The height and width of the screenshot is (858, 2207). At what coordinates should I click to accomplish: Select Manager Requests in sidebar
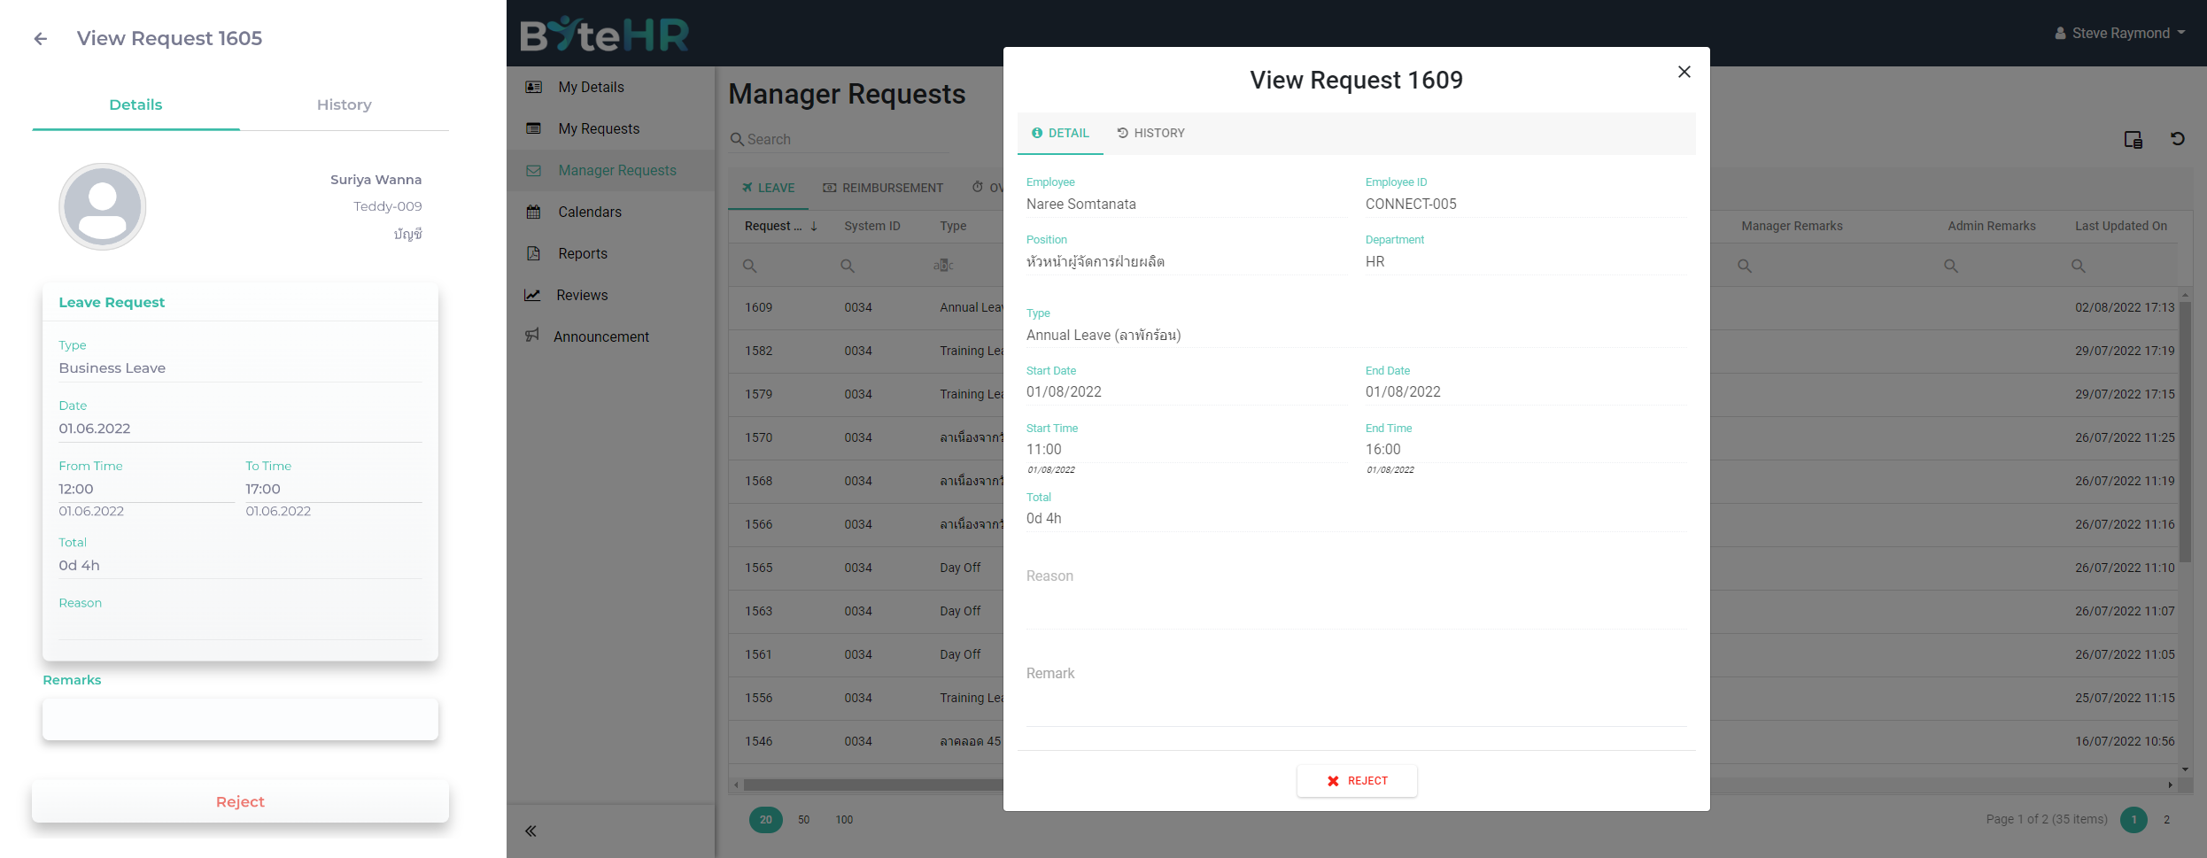(611, 170)
